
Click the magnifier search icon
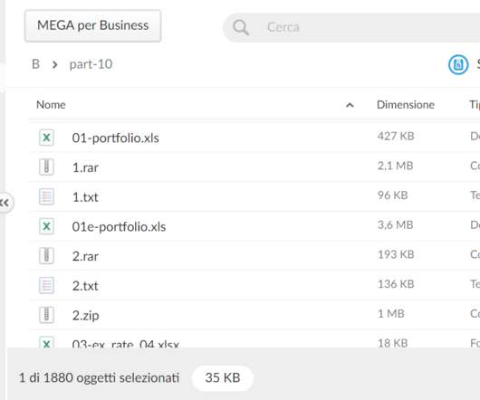[241, 28]
